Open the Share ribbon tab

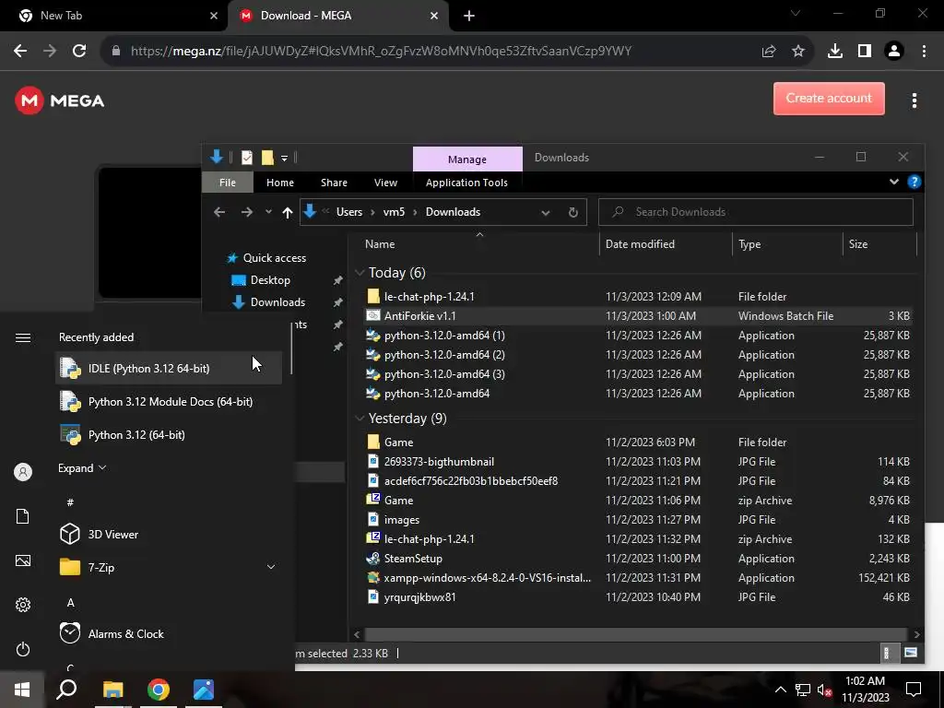tap(334, 183)
